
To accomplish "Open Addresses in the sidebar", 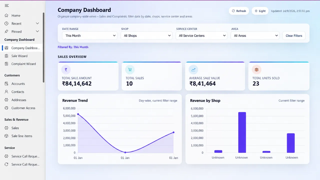I will (x=22, y=100).
